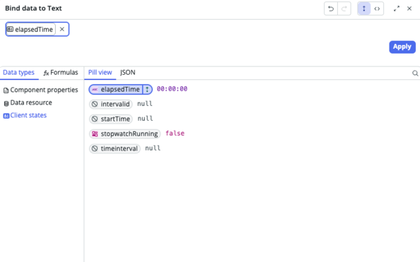Switch to Pill view tab
The image size is (420, 262).
click(x=100, y=73)
